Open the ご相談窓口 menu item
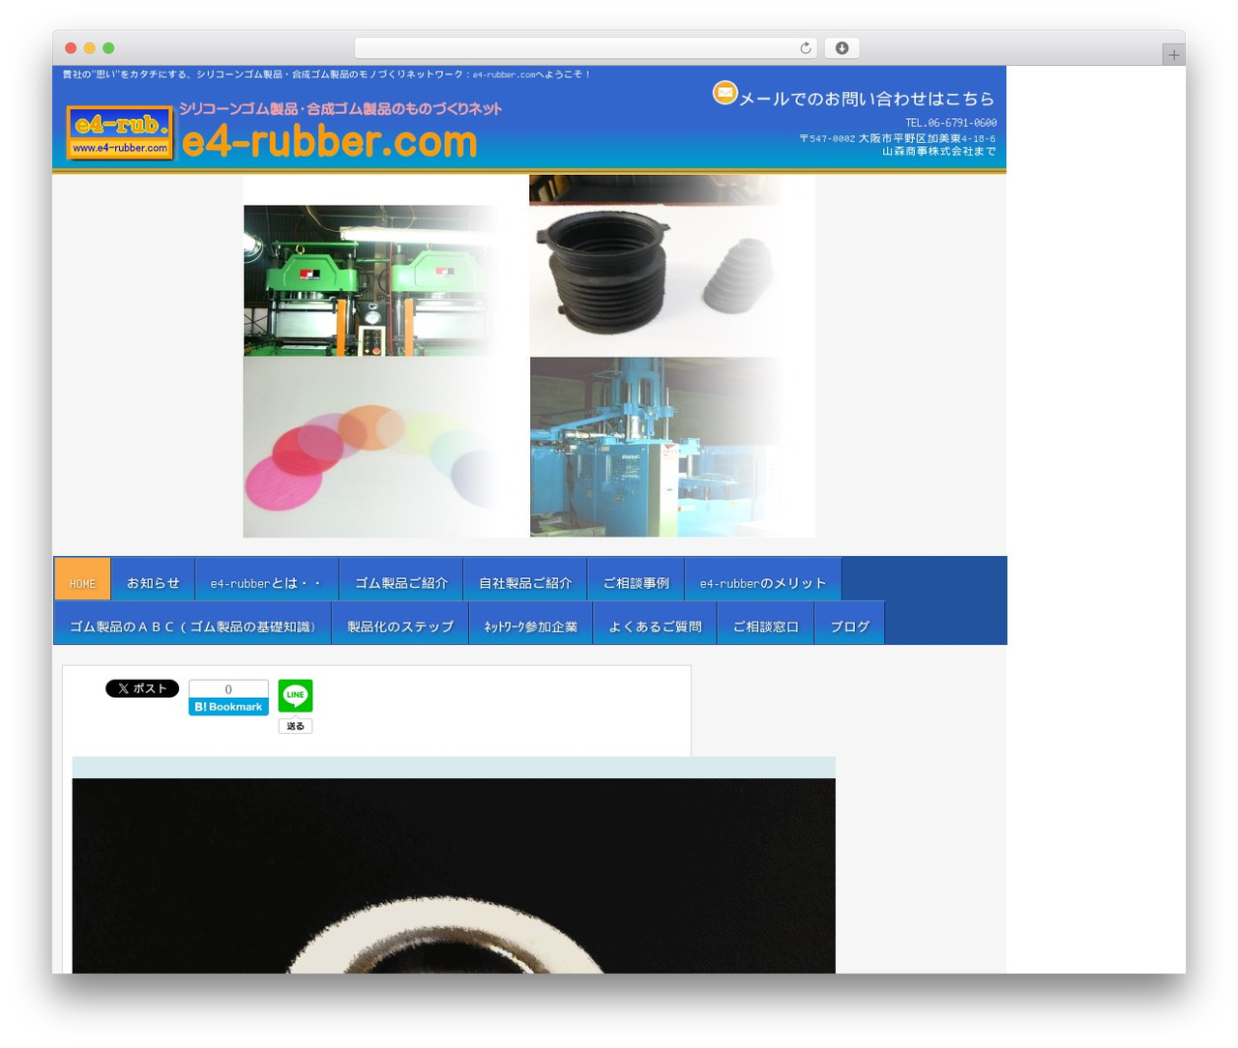1238x1048 pixels. pos(766,623)
